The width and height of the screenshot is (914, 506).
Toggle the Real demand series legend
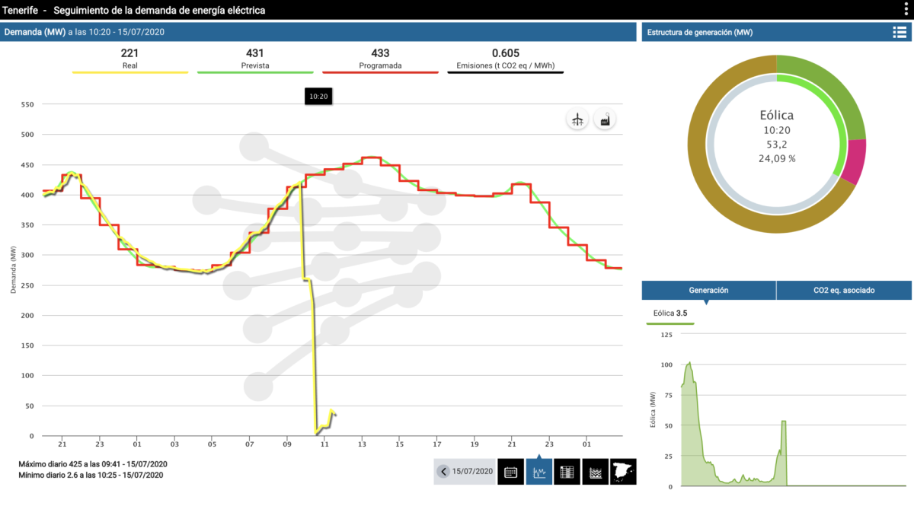pos(129,60)
